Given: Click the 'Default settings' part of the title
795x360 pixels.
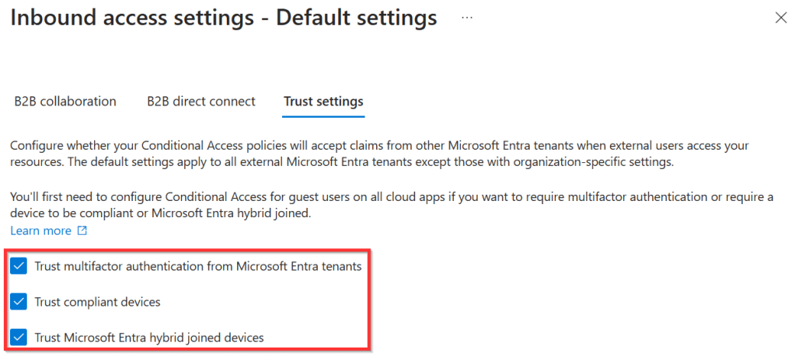Looking at the screenshot, I should pos(356,17).
